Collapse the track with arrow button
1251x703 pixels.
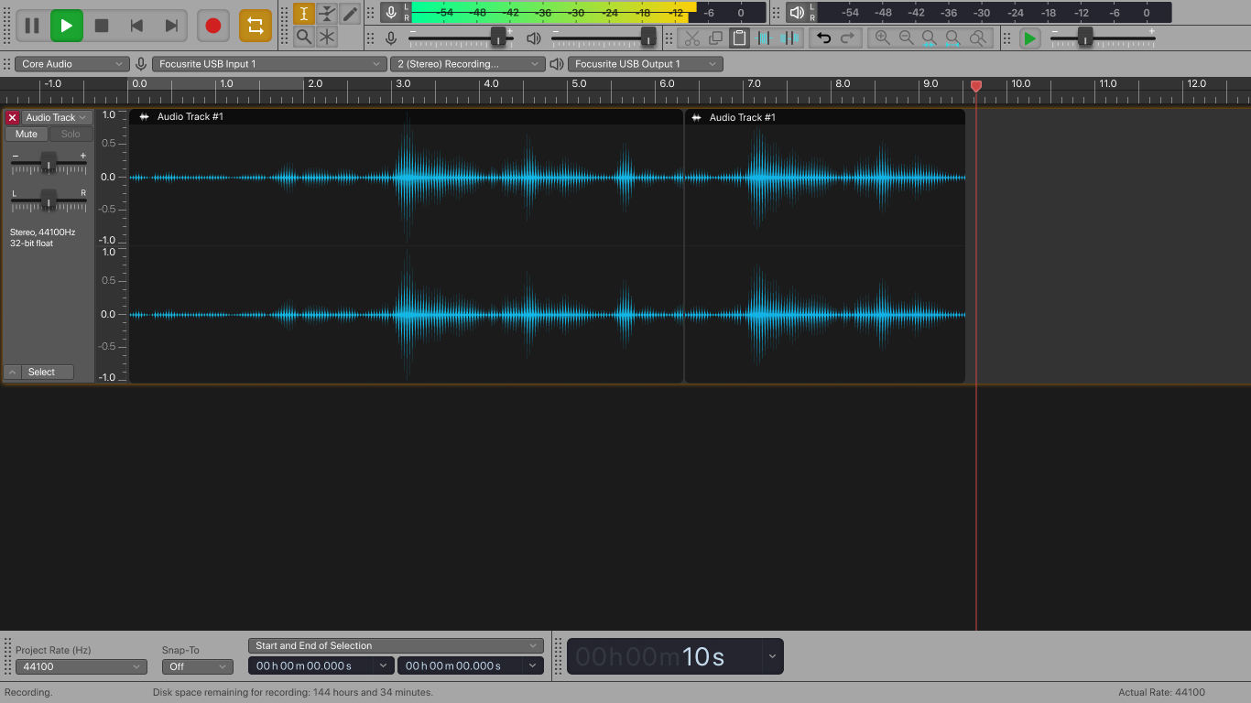coord(12,372)
